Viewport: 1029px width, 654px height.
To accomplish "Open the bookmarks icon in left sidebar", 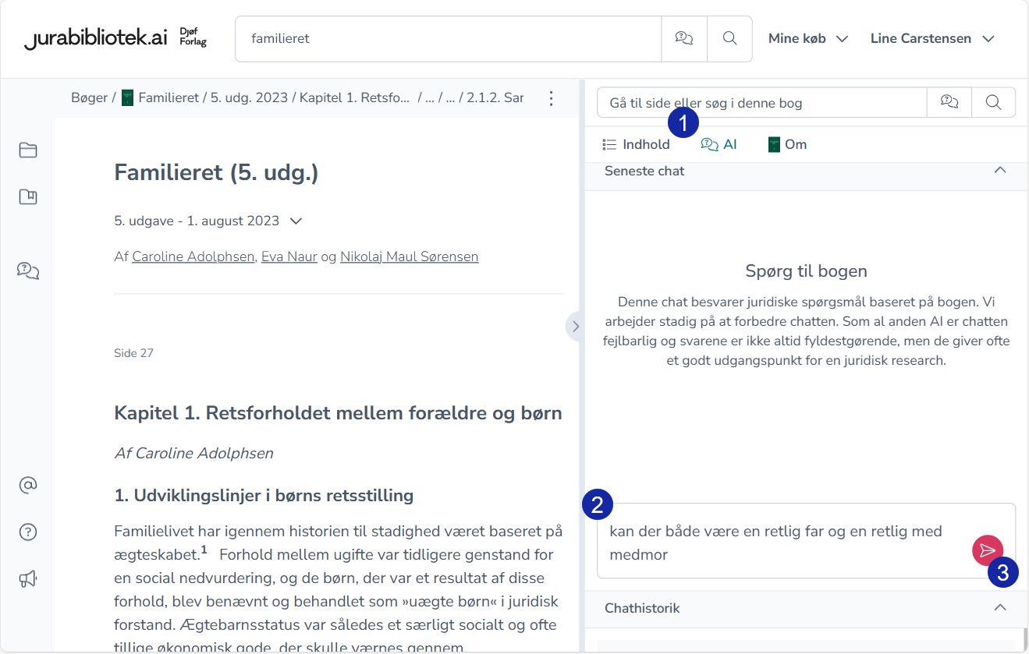I will pyautogui.click(x=28, y=196).
